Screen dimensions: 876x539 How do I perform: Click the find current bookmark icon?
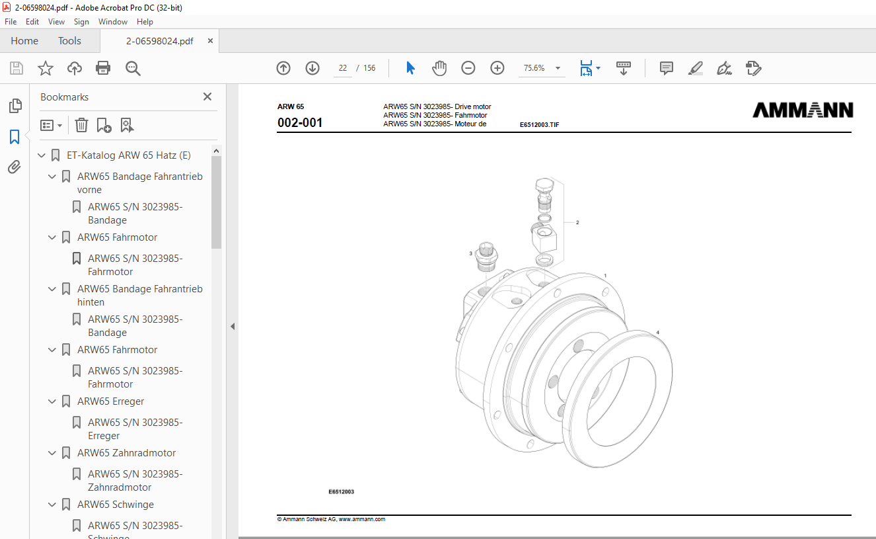point(127,125)
